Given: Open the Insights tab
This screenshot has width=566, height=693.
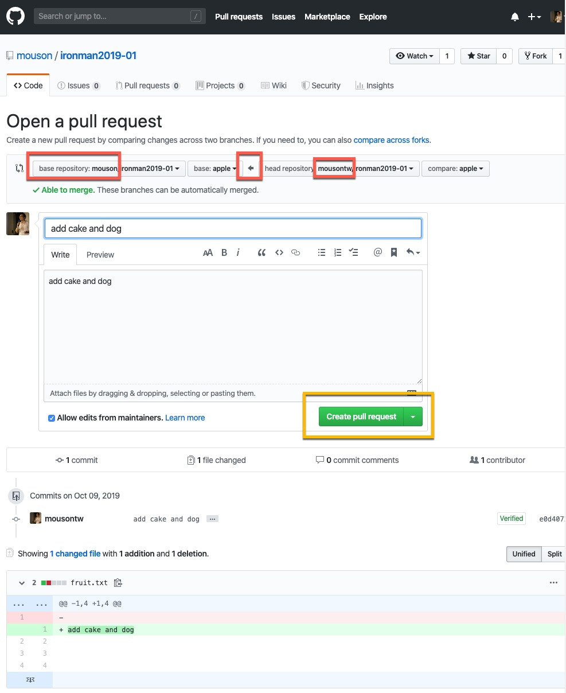Looking at the screenshot, I should [x=374, y=85].
